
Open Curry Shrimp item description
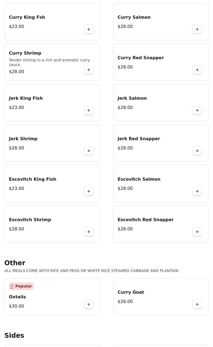click(x=49, y=62)
